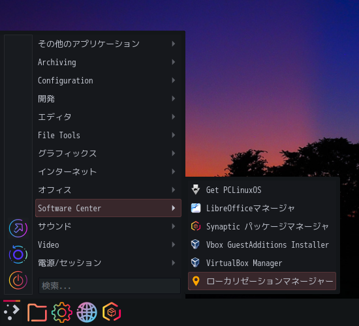Click the 検索 search field

coord(110,286)
